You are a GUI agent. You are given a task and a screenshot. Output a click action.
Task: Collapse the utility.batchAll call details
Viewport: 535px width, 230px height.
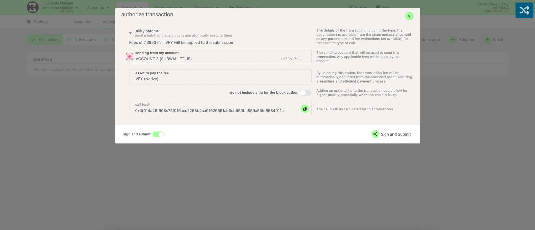tap(130, 33)
